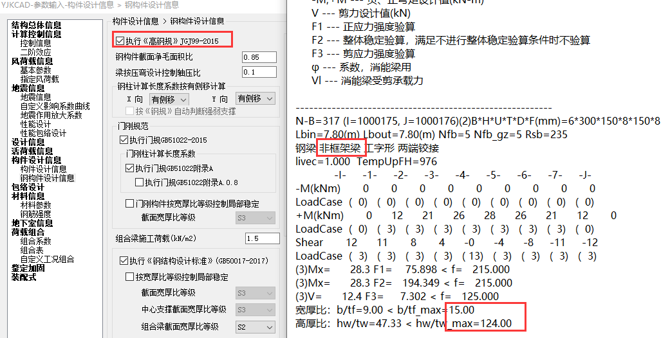Image resolution: width=670 pixels, height=338 pixels.
Task: Enable 门刚构件按宽厚比等级控制局部稳定 checkbox
Action: point(129,204)
